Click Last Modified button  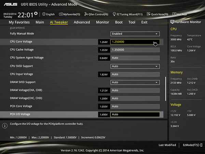tap(167, 145)
